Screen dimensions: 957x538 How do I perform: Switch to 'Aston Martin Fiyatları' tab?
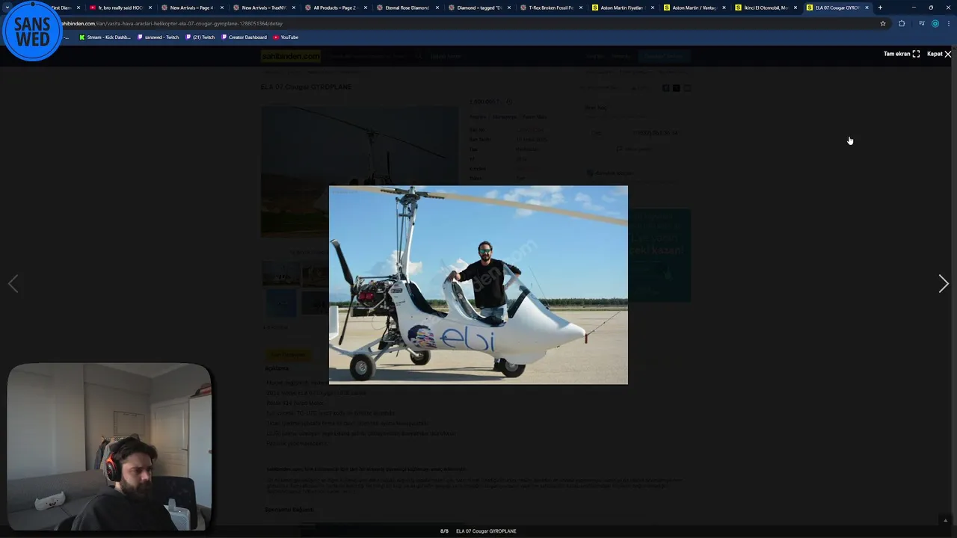click(622, 7)
